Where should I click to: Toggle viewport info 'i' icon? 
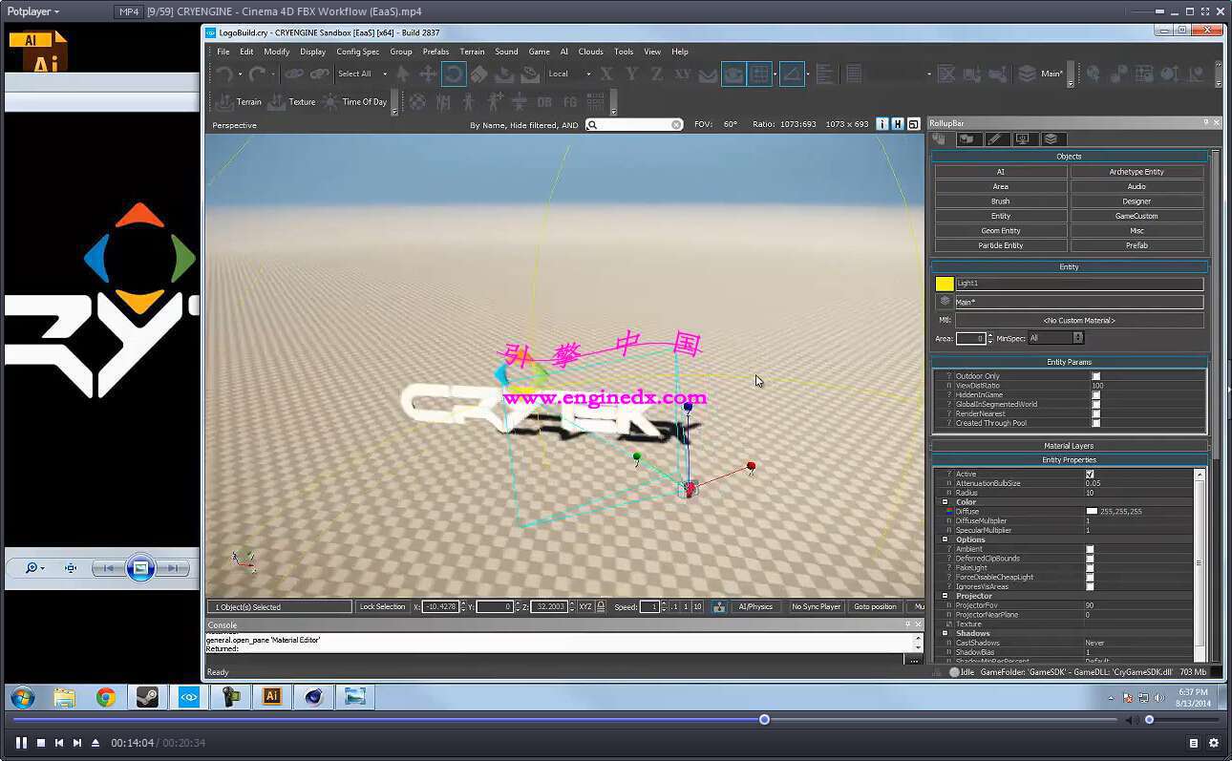882,124
